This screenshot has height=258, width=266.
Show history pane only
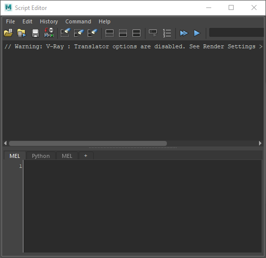[110, 33]
